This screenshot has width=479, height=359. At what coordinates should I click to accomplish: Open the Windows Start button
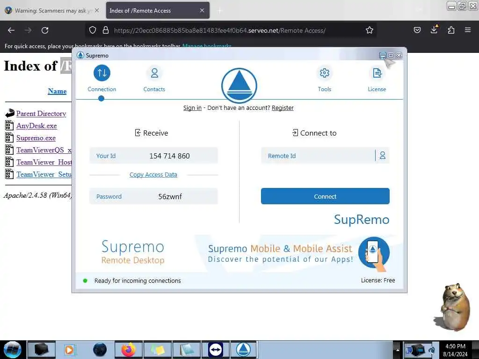[x=12, y=350]
